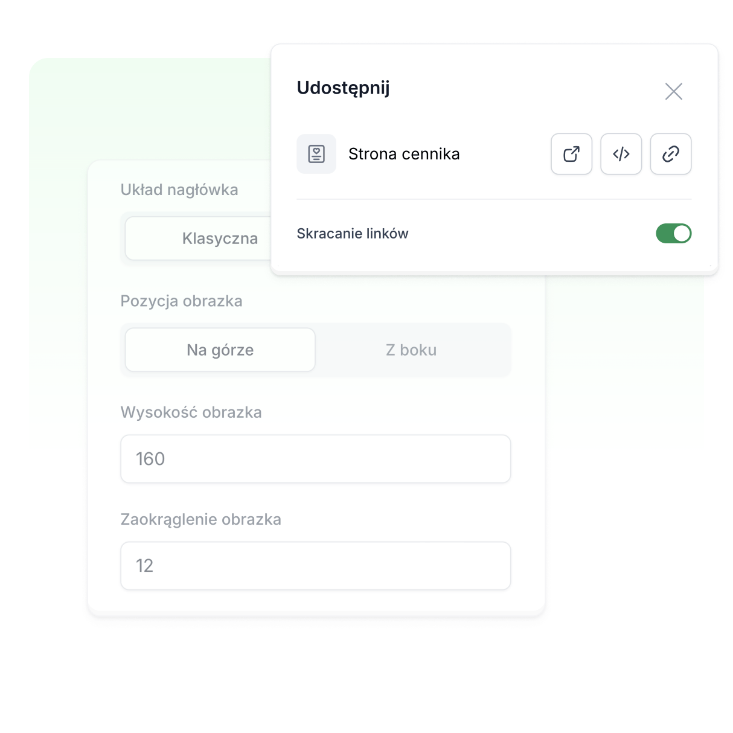Image resolution: width=733 pixels, height=733 pixels.
Task: Click the embed code icon
Action: [621, 154]
